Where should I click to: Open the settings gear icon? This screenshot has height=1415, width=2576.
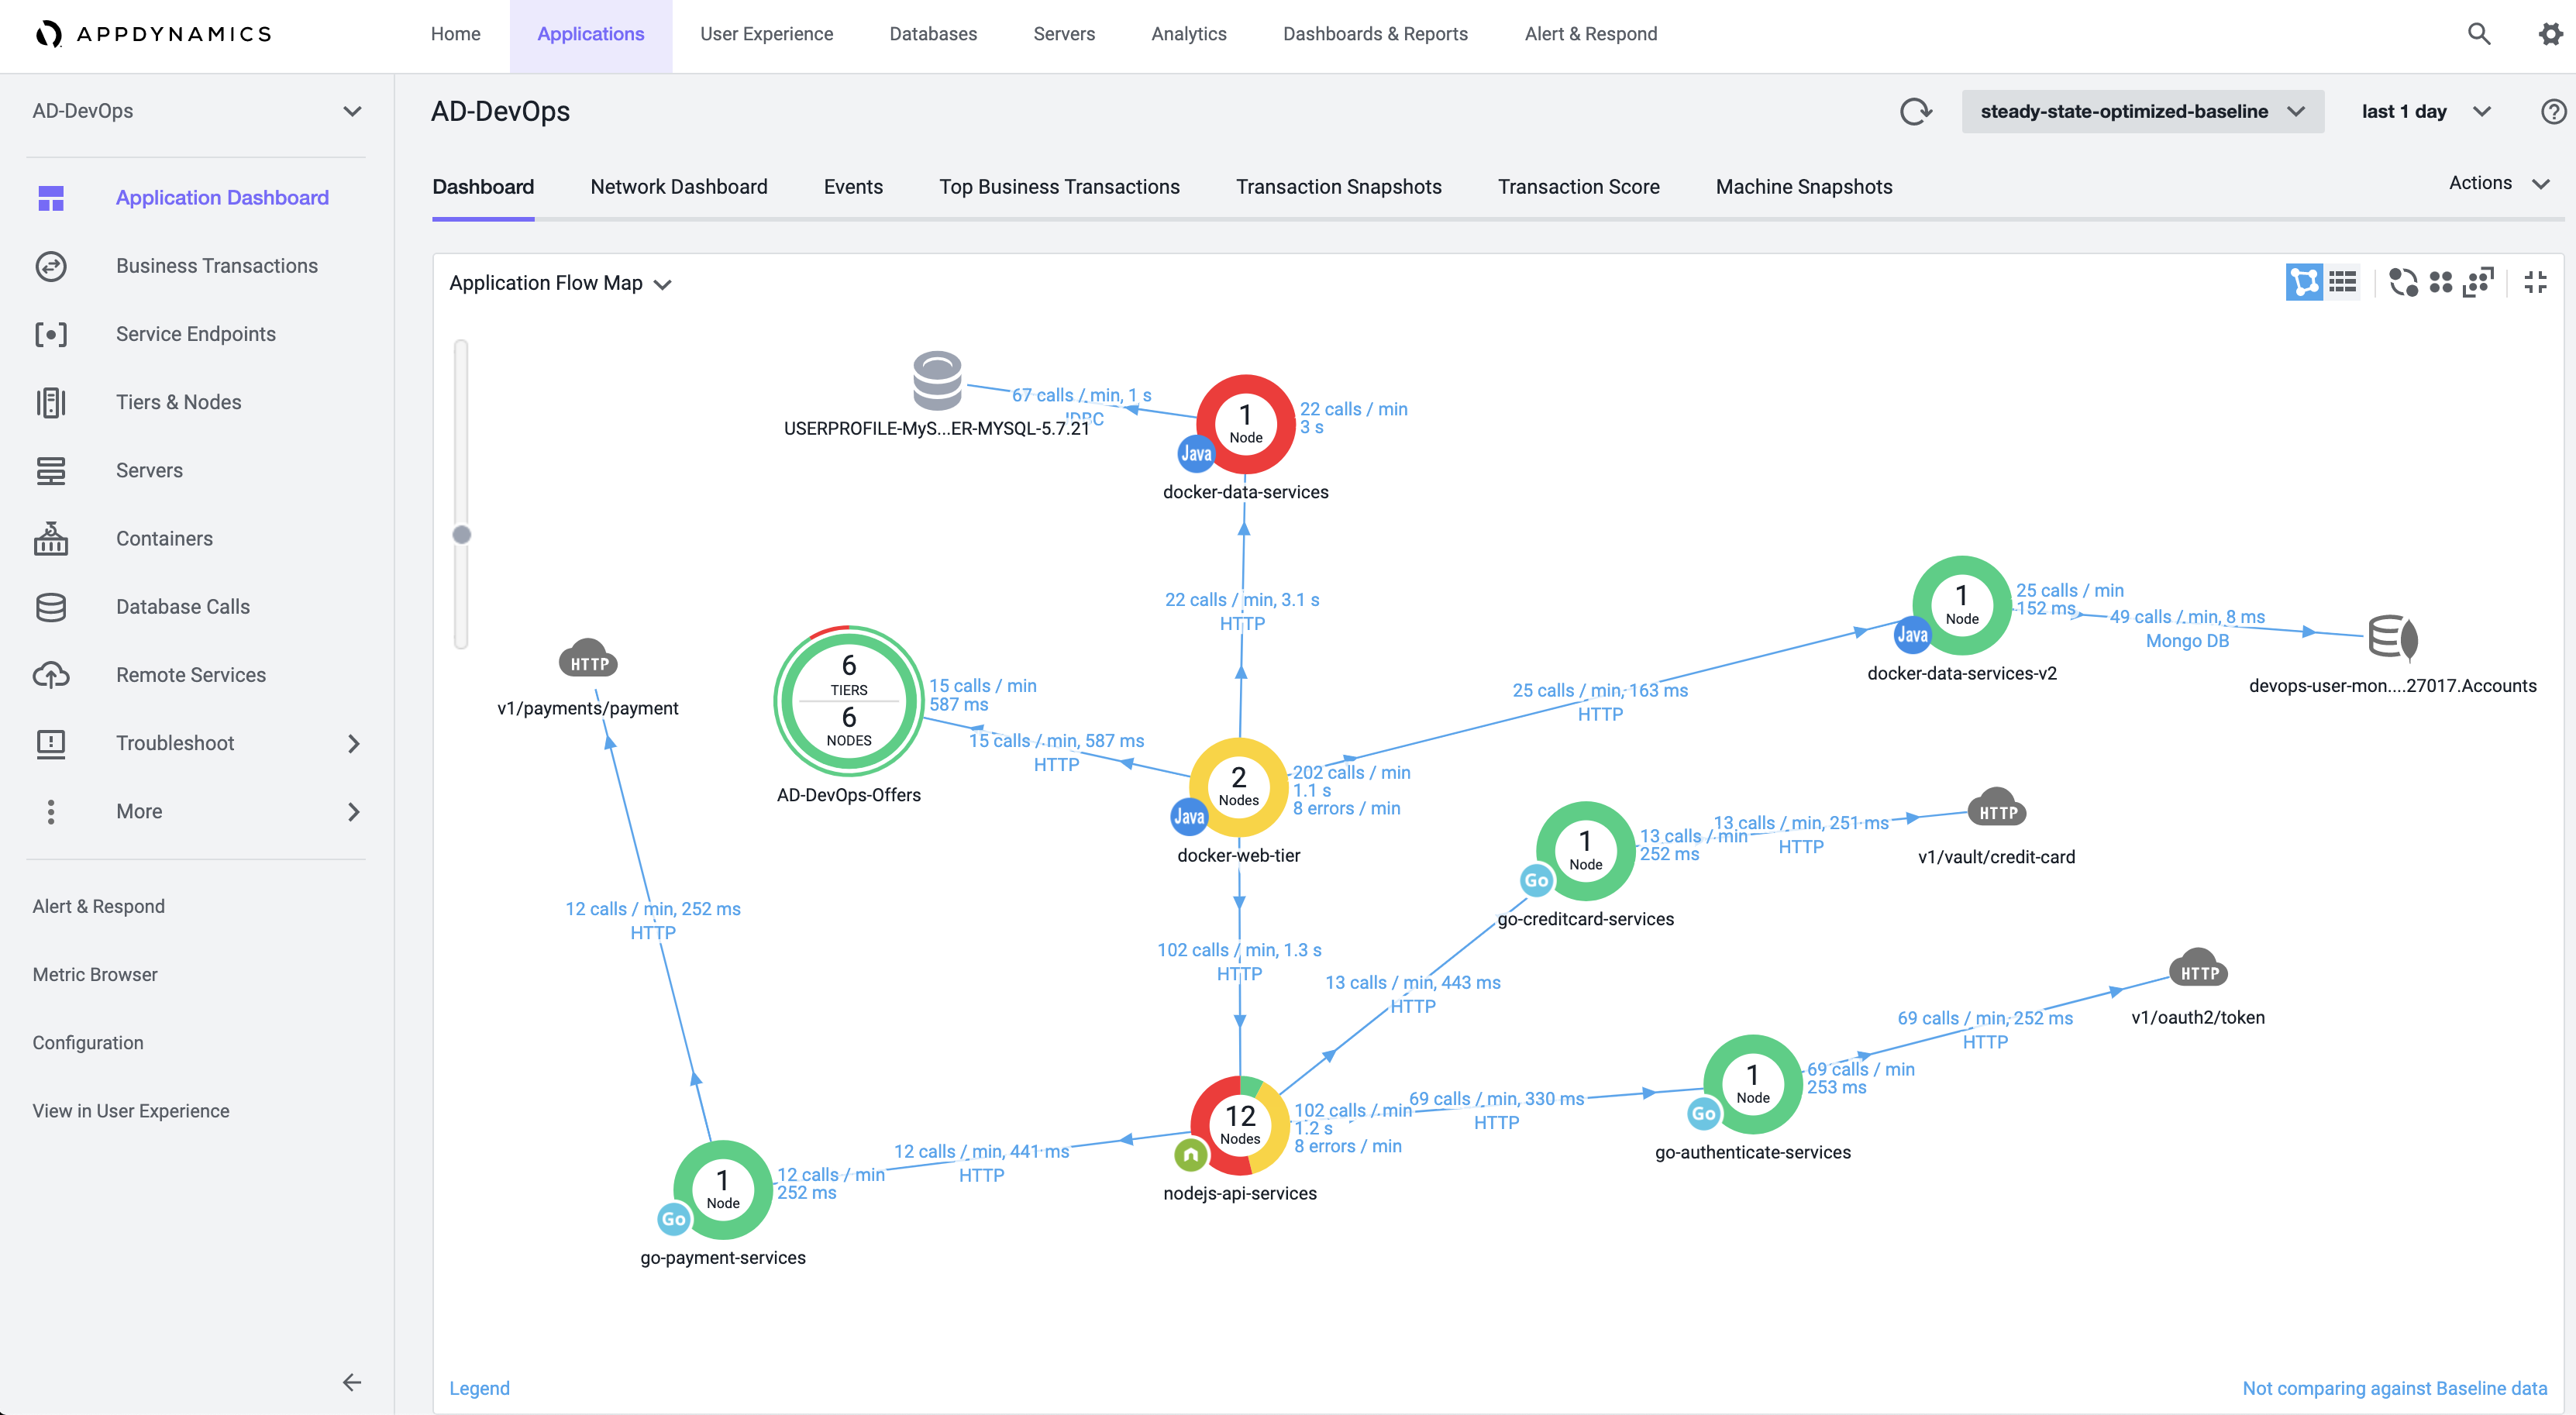(2550, 34)
